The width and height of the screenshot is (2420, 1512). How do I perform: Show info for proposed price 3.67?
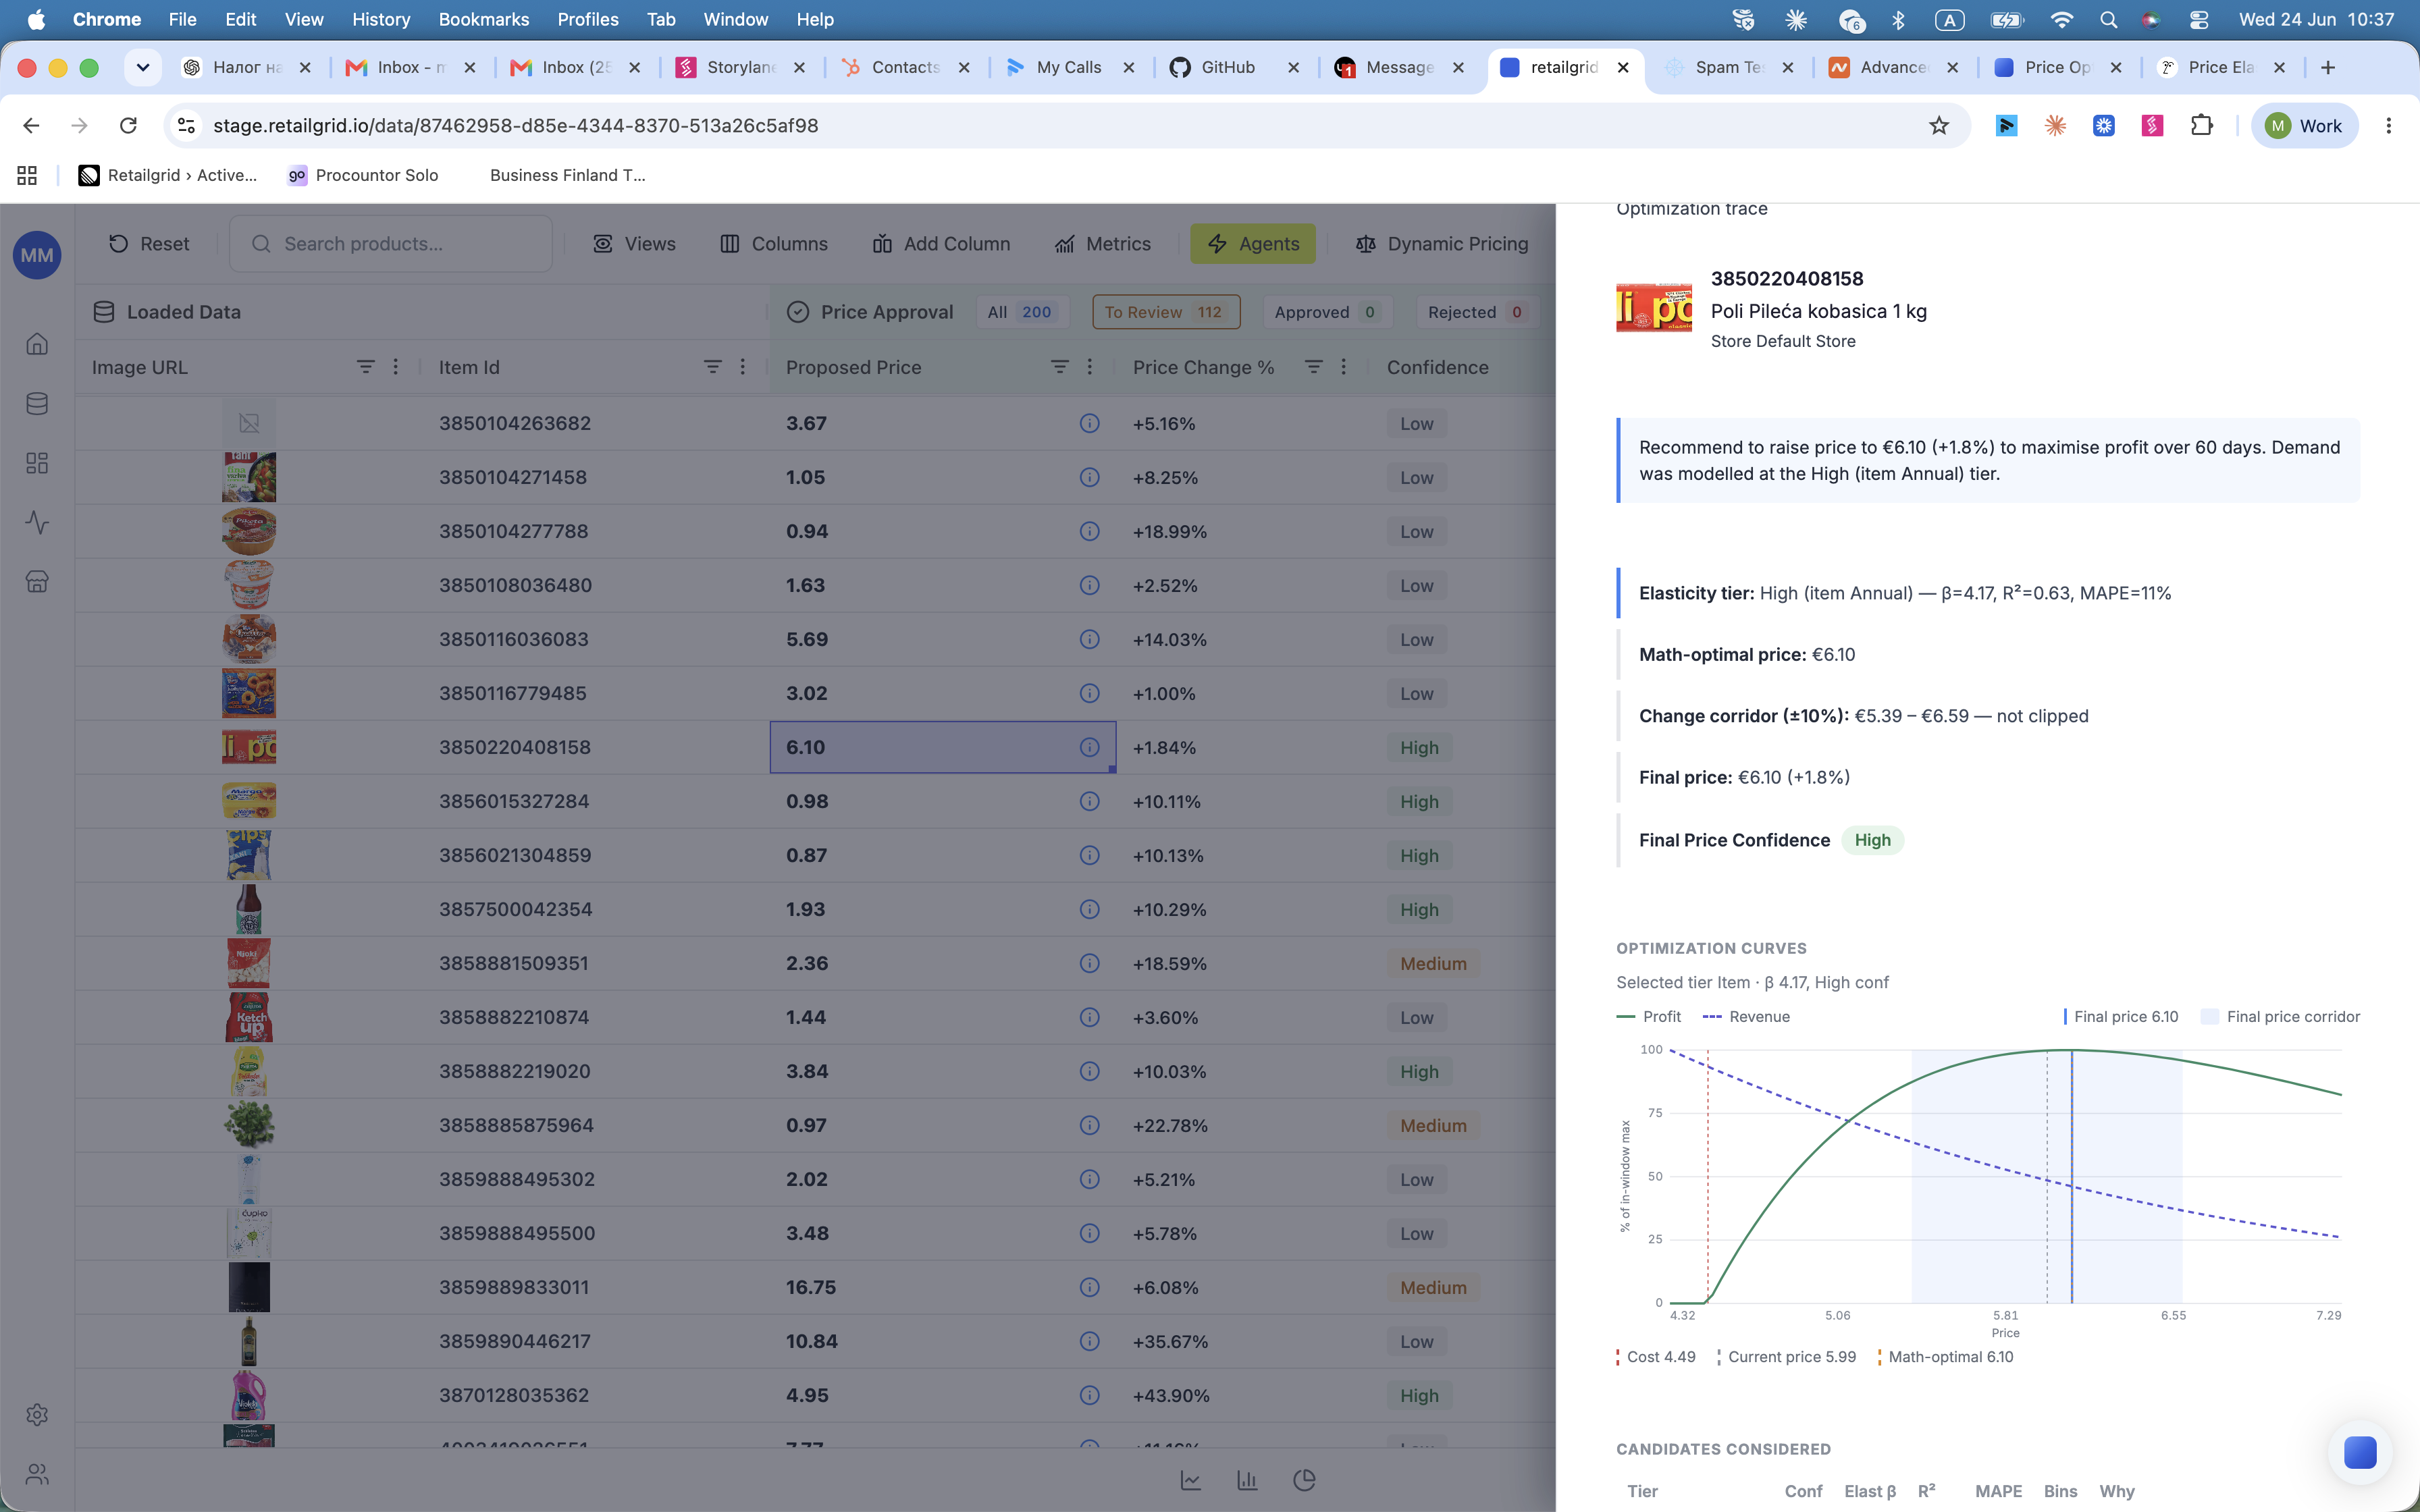(1090, 424)
